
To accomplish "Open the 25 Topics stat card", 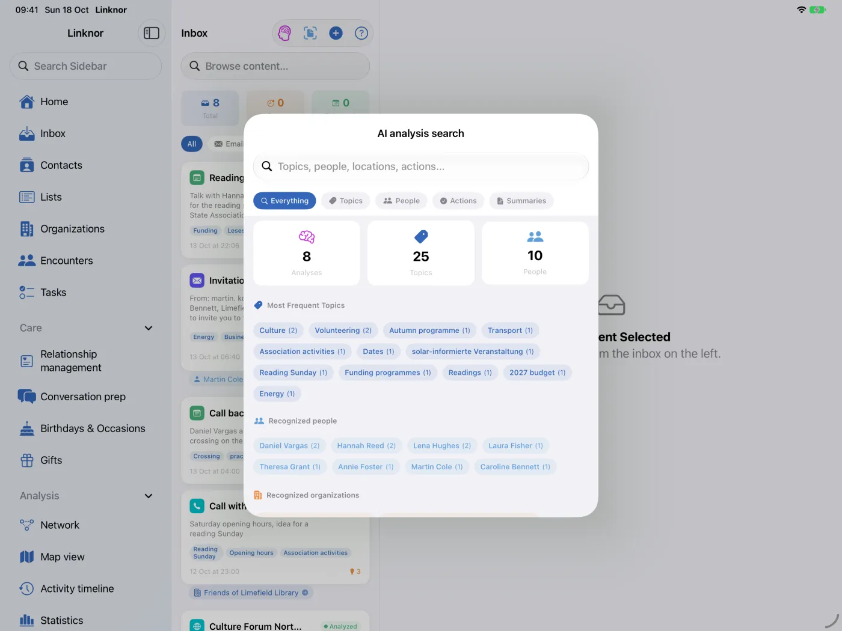I will [x=421, y=253].
